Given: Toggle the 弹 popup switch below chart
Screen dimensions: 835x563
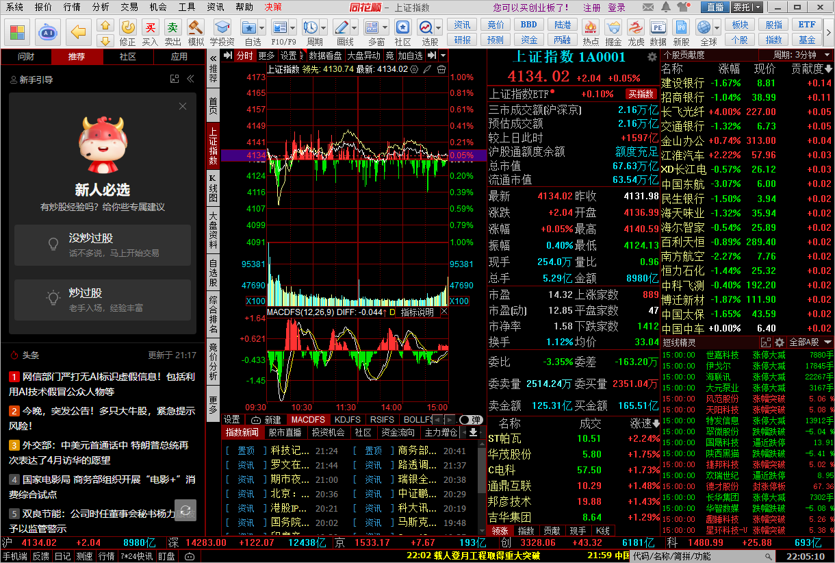Looking at the screenshot, I should point(470,419).
